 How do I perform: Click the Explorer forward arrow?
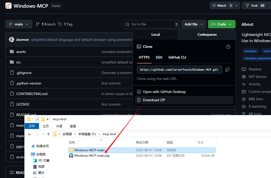coord(37,134)
